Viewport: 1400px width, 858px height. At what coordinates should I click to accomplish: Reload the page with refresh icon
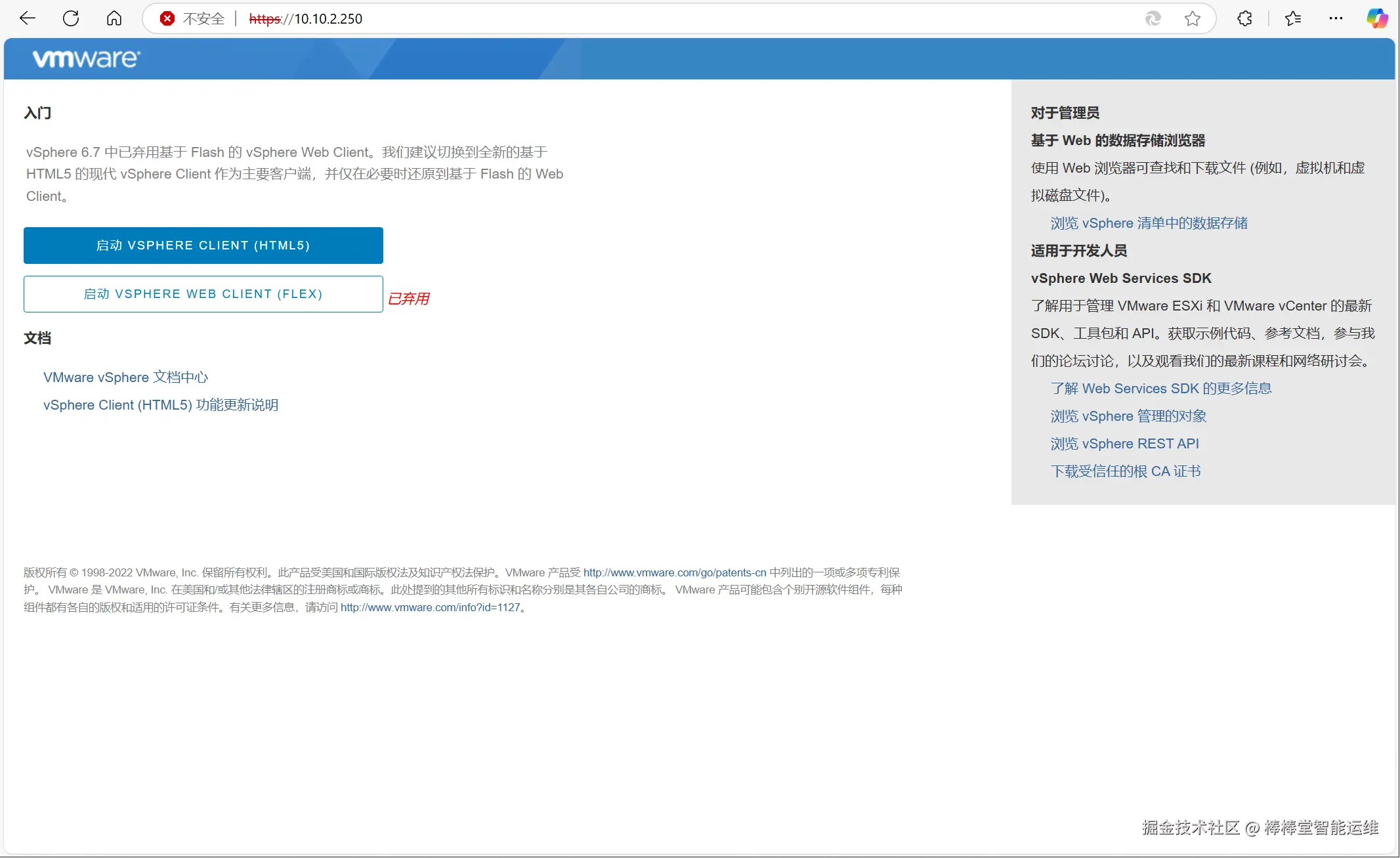[71, 18]
